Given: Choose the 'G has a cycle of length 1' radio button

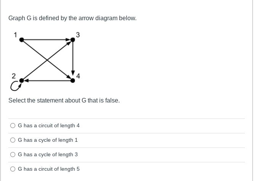Looking at the screenshot, I should coord(13,140).
